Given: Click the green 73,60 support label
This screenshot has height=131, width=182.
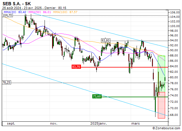Looking at the screenshot, I should pos(97,96).
